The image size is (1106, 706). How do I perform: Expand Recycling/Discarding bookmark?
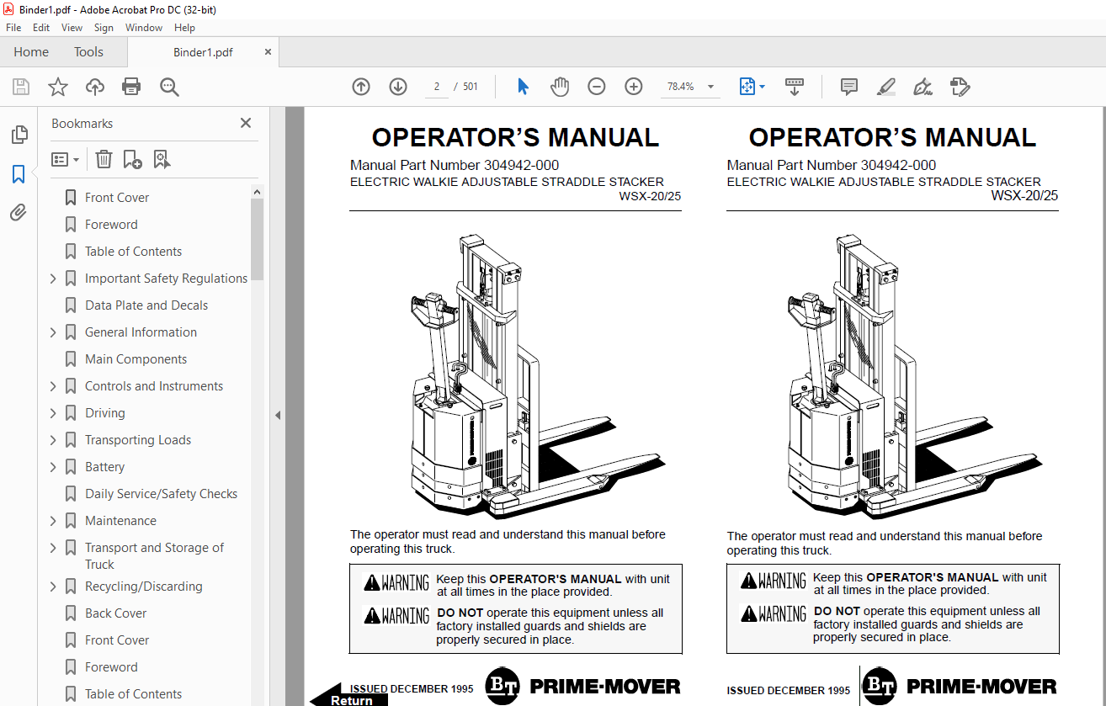(x=53, y=587)
